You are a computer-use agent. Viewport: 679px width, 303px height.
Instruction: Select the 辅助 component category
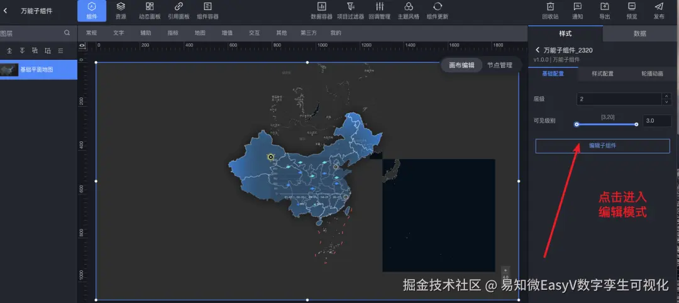click(146, 33)
